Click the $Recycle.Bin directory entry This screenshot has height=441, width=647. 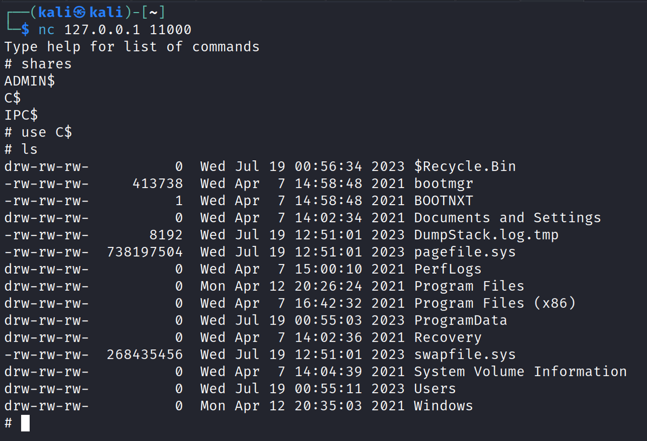click(465, 166)
